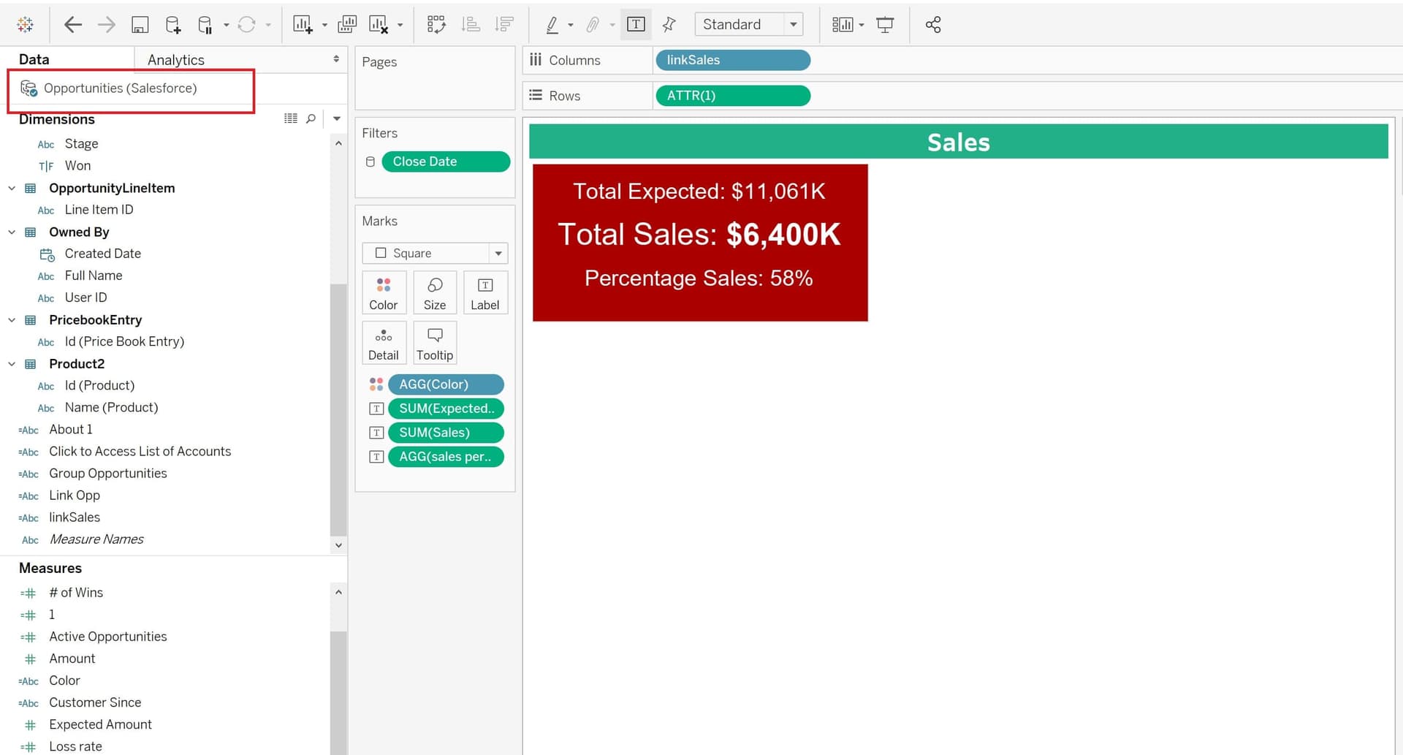Switch to the Analytics tab
Image resolution: width=1403 pixels, height=755 pixels.
pyautogui.click(x=175, y=59)
